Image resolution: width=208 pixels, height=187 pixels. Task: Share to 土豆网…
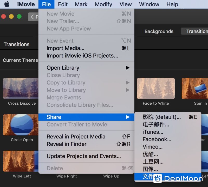pyautogui.click(x=168, y=162)
